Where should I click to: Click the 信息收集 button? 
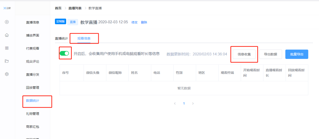pyautogui.click(x=244, y=54)
